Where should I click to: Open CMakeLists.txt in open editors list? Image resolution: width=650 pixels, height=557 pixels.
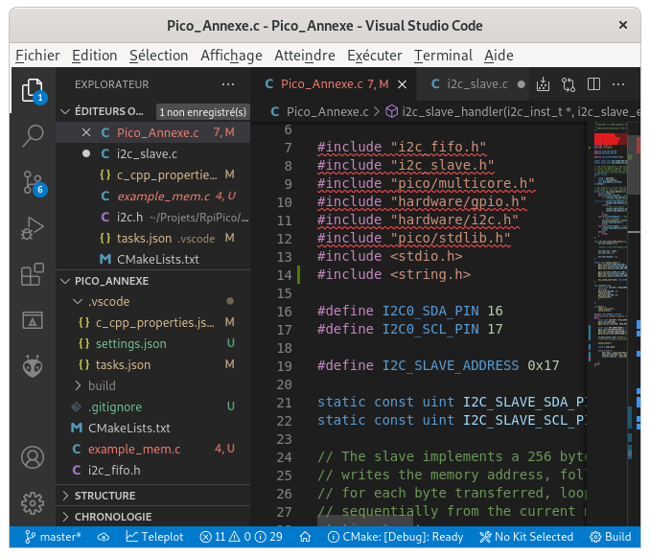(153, 260)
